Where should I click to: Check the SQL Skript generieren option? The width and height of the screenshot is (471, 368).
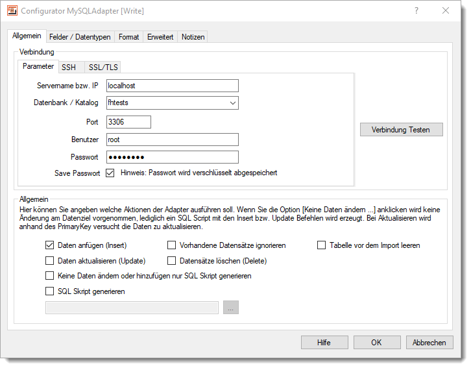tap(49, 291)
